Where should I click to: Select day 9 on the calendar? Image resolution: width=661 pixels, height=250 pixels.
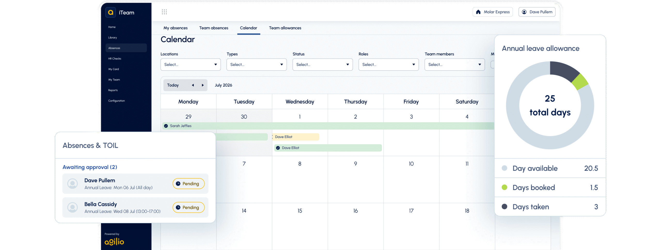tap(356, 164)
